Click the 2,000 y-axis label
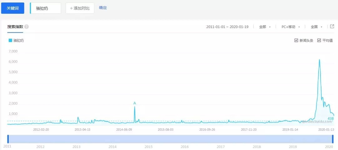This screenshot has height=150, width=338. click(13, 104)
